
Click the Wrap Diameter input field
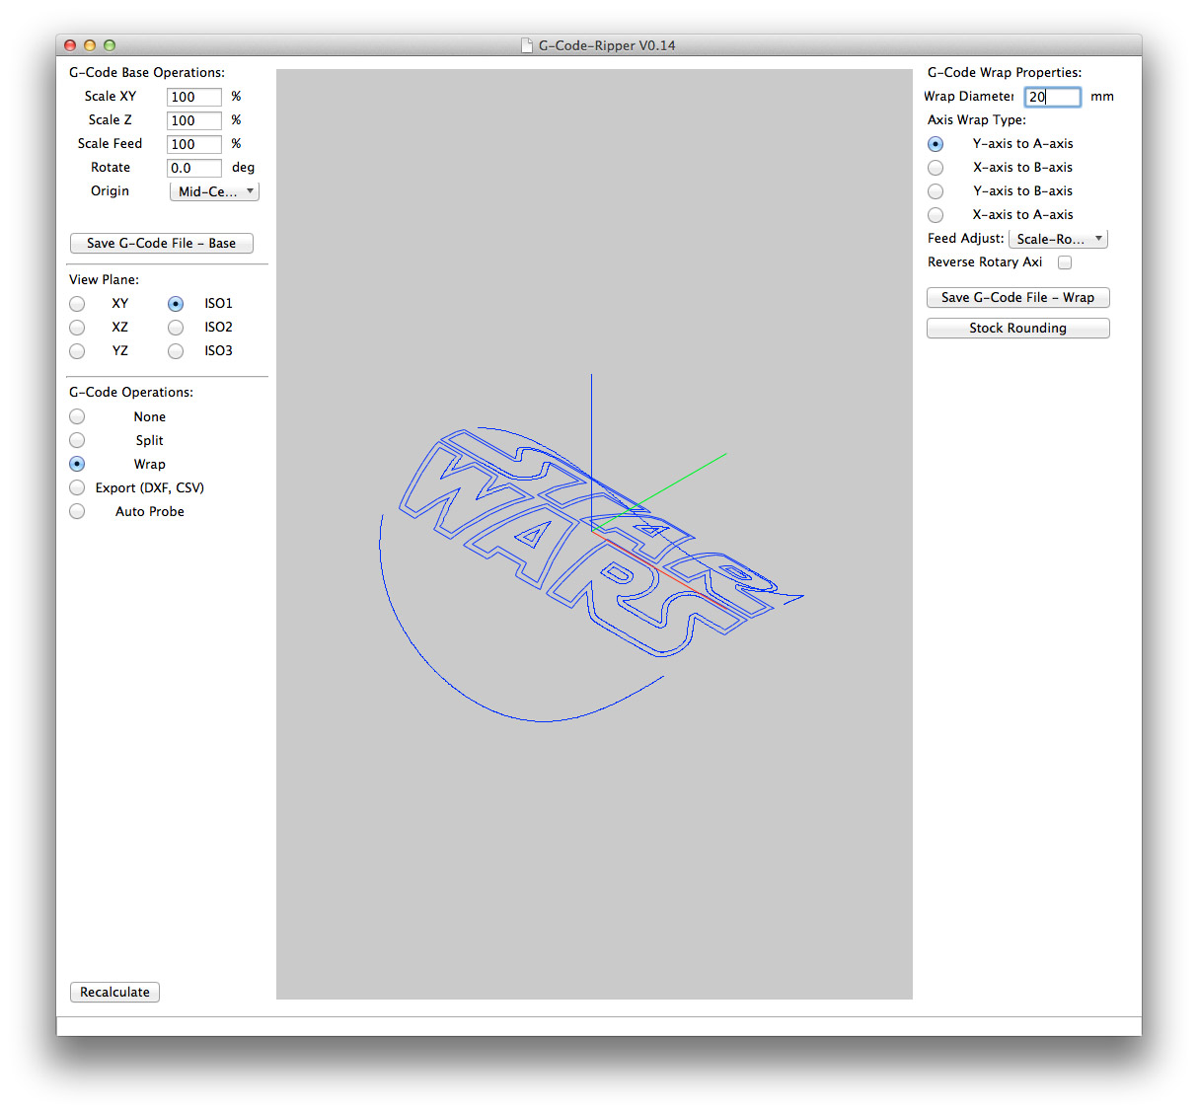click(x=1052, y=97)
